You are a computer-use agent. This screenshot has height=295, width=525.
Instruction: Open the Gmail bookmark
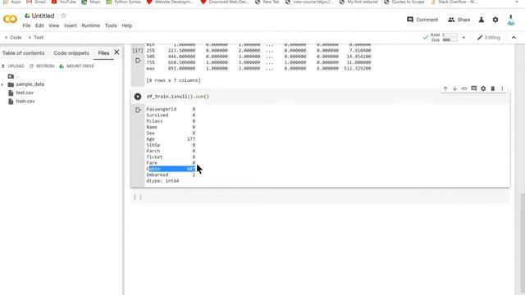point(36,2)
